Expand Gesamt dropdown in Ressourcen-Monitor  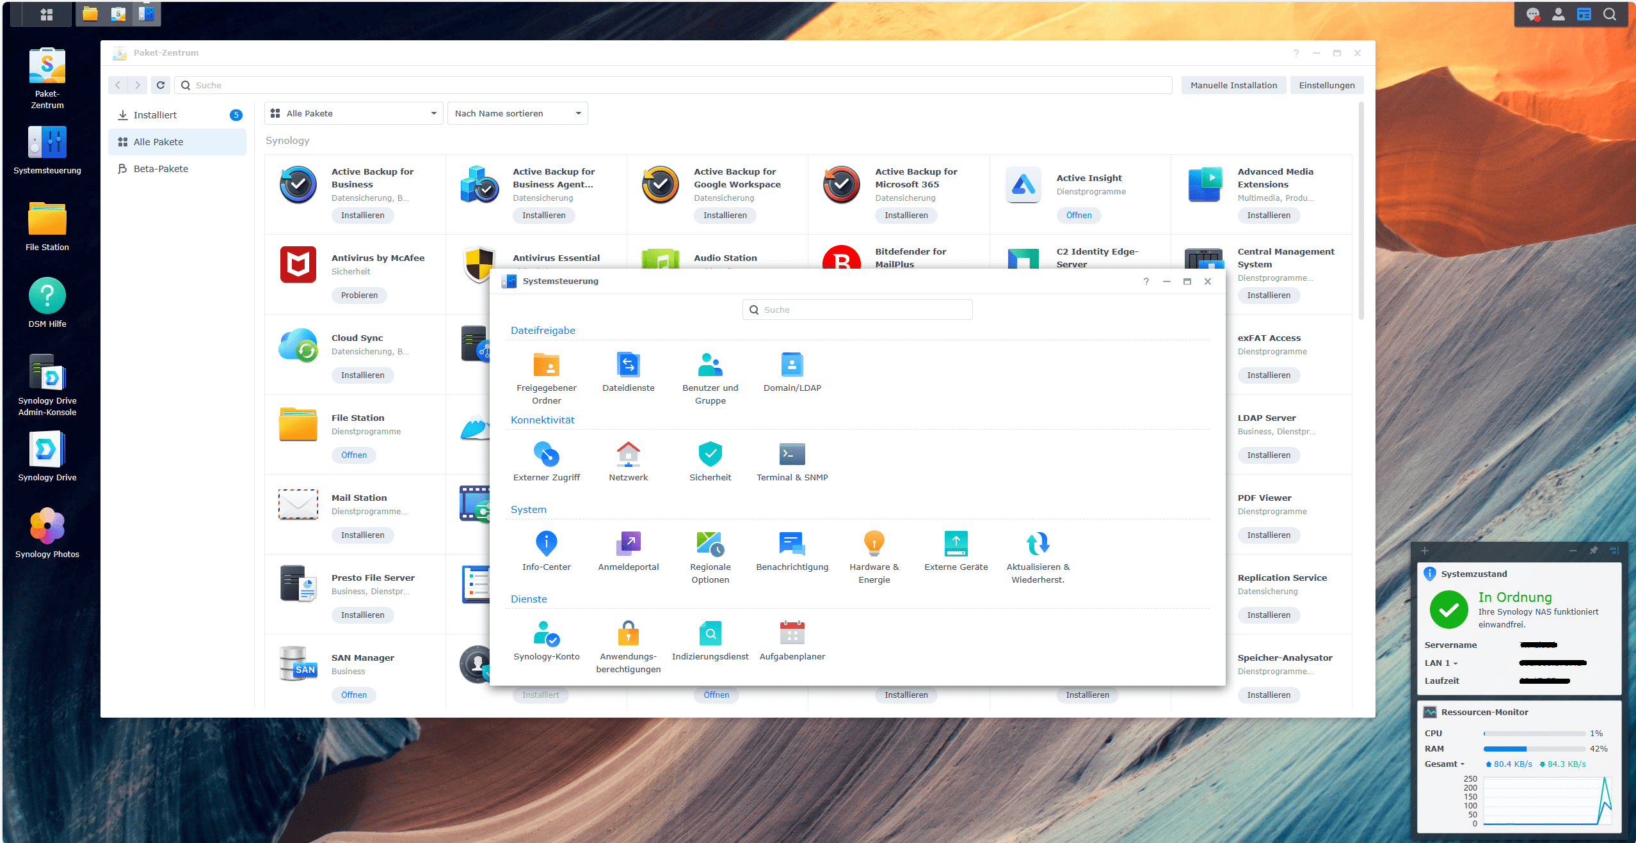point(1445,764)
